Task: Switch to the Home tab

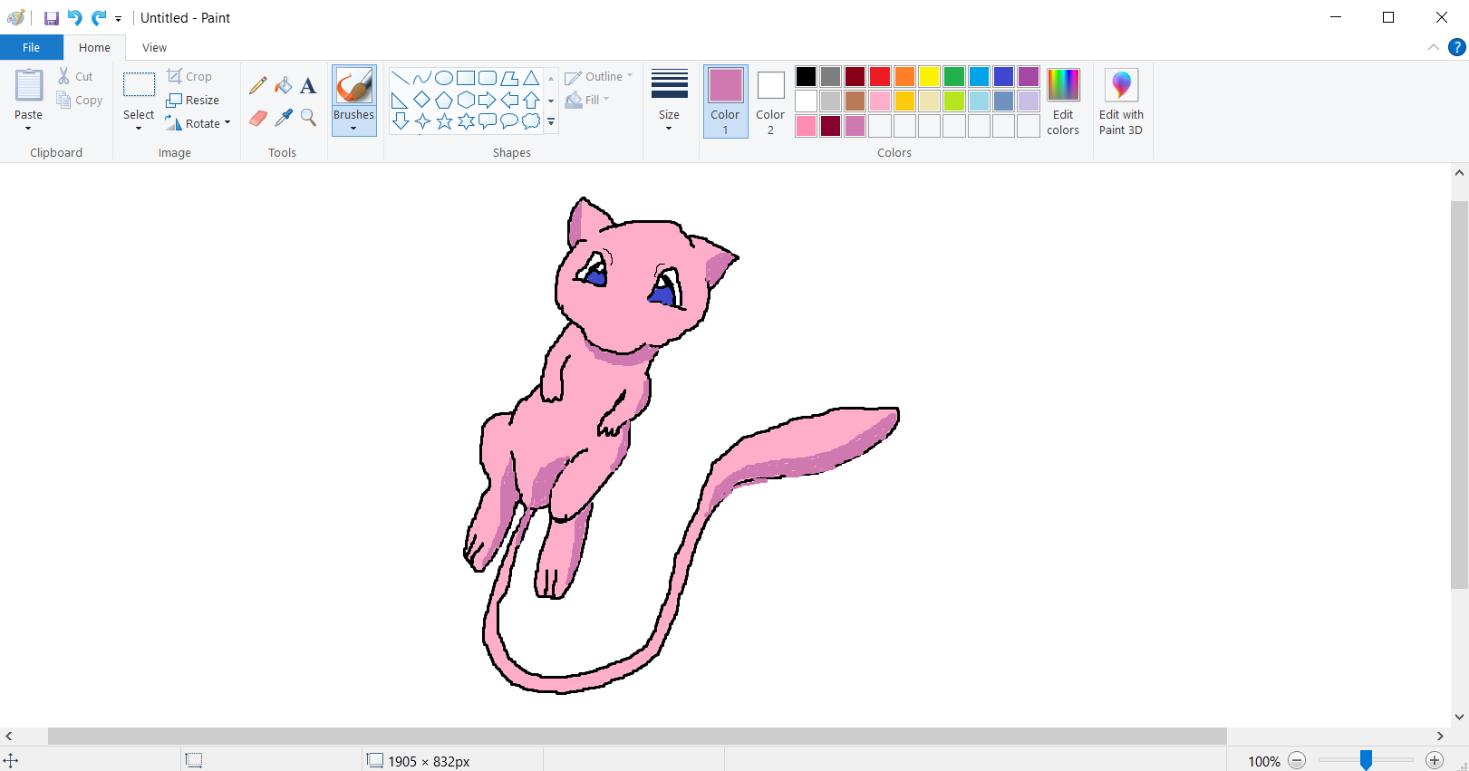Action: (94, 47)
